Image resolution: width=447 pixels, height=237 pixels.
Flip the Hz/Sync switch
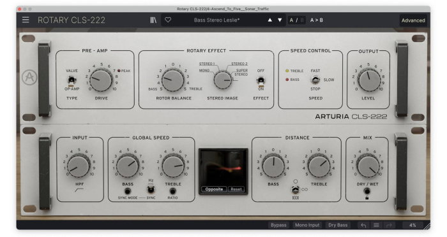(151, 189)
